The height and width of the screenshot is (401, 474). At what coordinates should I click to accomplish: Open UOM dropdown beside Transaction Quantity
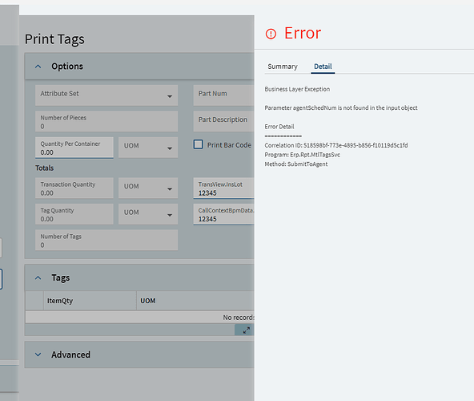pyautogui.click(x=148, y=188)
